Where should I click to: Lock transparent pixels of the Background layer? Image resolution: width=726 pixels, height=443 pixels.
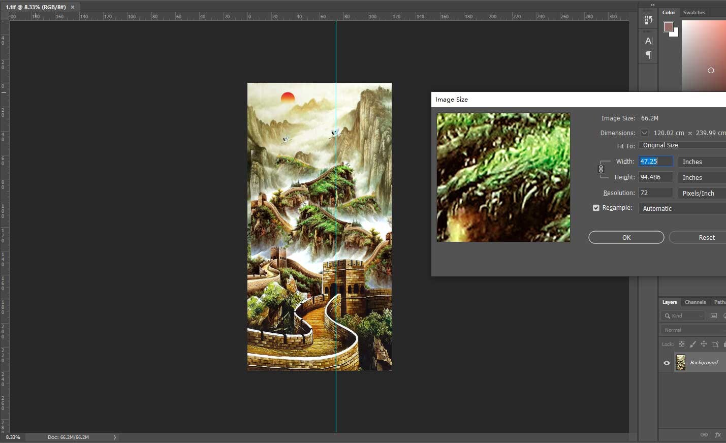click(x=681, y=344)
